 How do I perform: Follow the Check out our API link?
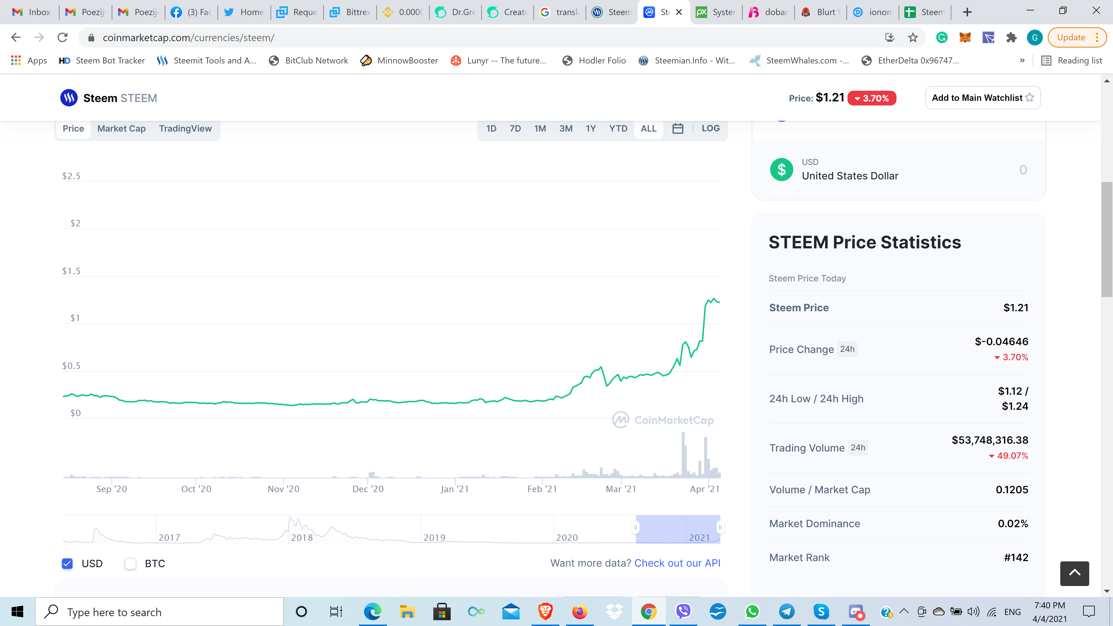tap(677, 563)
